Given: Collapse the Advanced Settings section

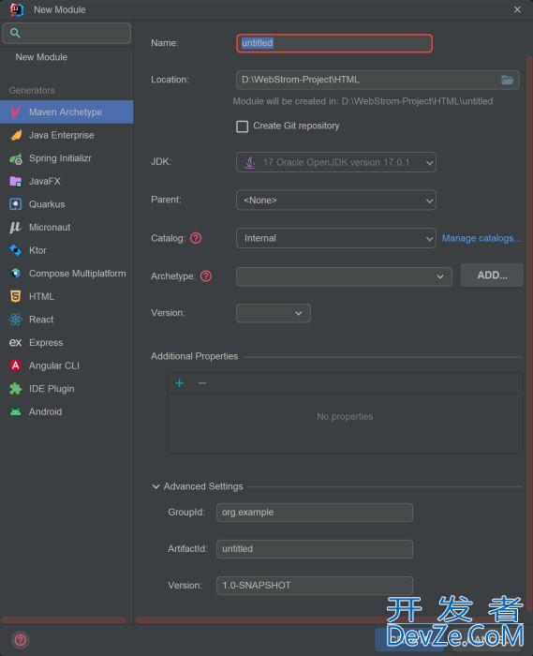Looking at the screenshot, I should (x=155, y=486).
